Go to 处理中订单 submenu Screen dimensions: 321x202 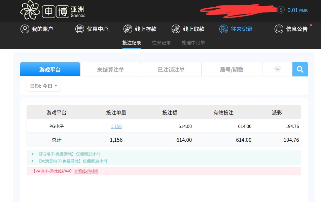coord(193,43)
